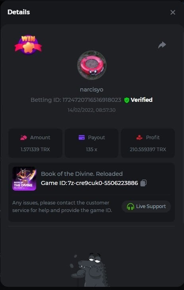The width and height of the screenshot is (184, 290).
Task: Click the share arrow icon
Action: pyautogui.click(x=162, y=45)
